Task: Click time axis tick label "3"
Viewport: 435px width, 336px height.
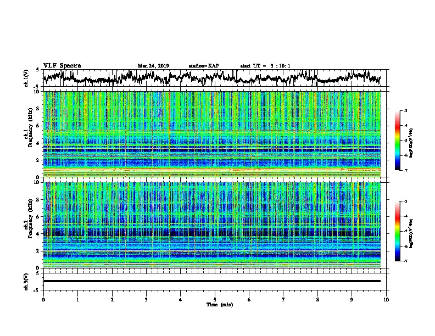Action: (146, 299)
